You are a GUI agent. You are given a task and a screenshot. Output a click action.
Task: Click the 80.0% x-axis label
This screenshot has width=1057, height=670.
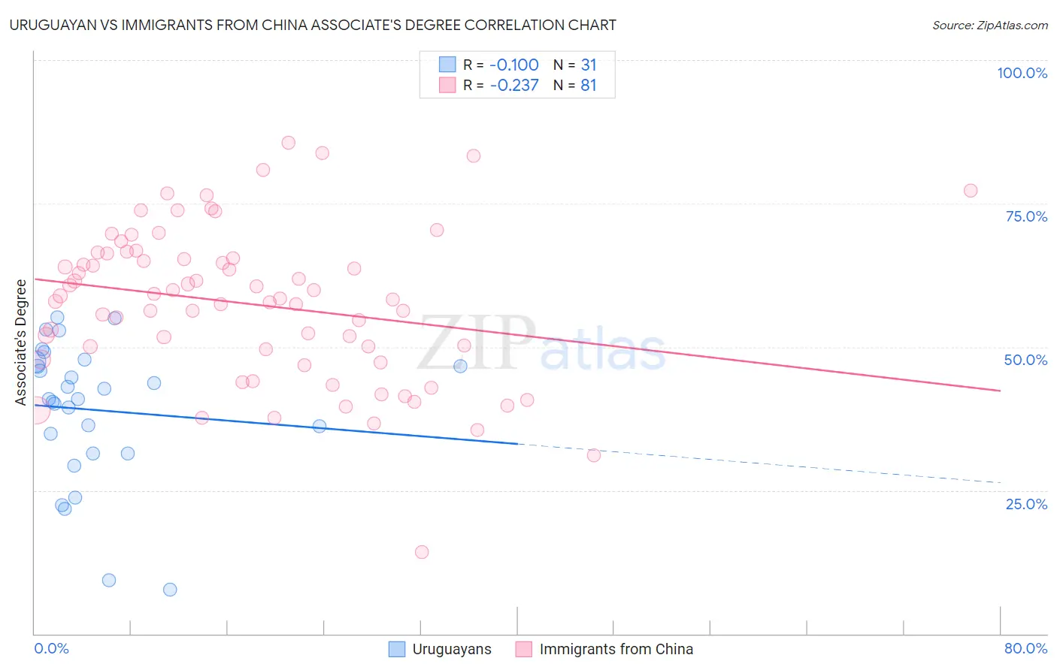coord(1025,648)
